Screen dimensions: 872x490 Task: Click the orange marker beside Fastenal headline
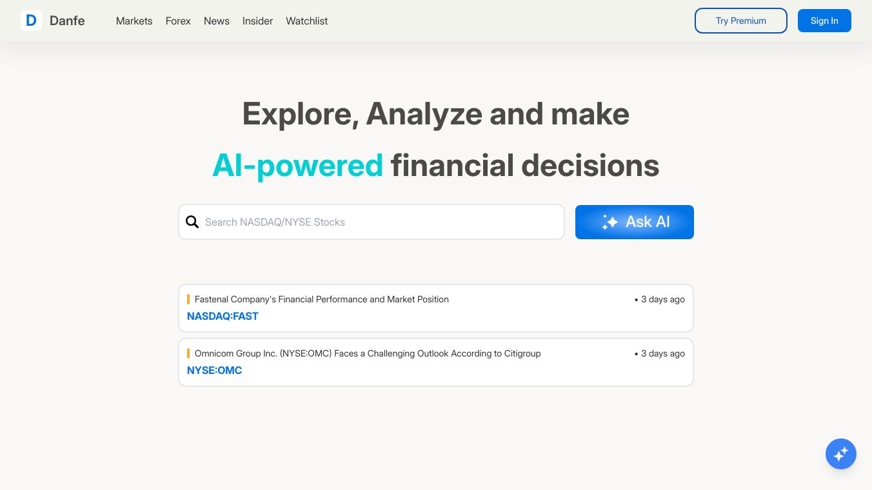[188, 299]
